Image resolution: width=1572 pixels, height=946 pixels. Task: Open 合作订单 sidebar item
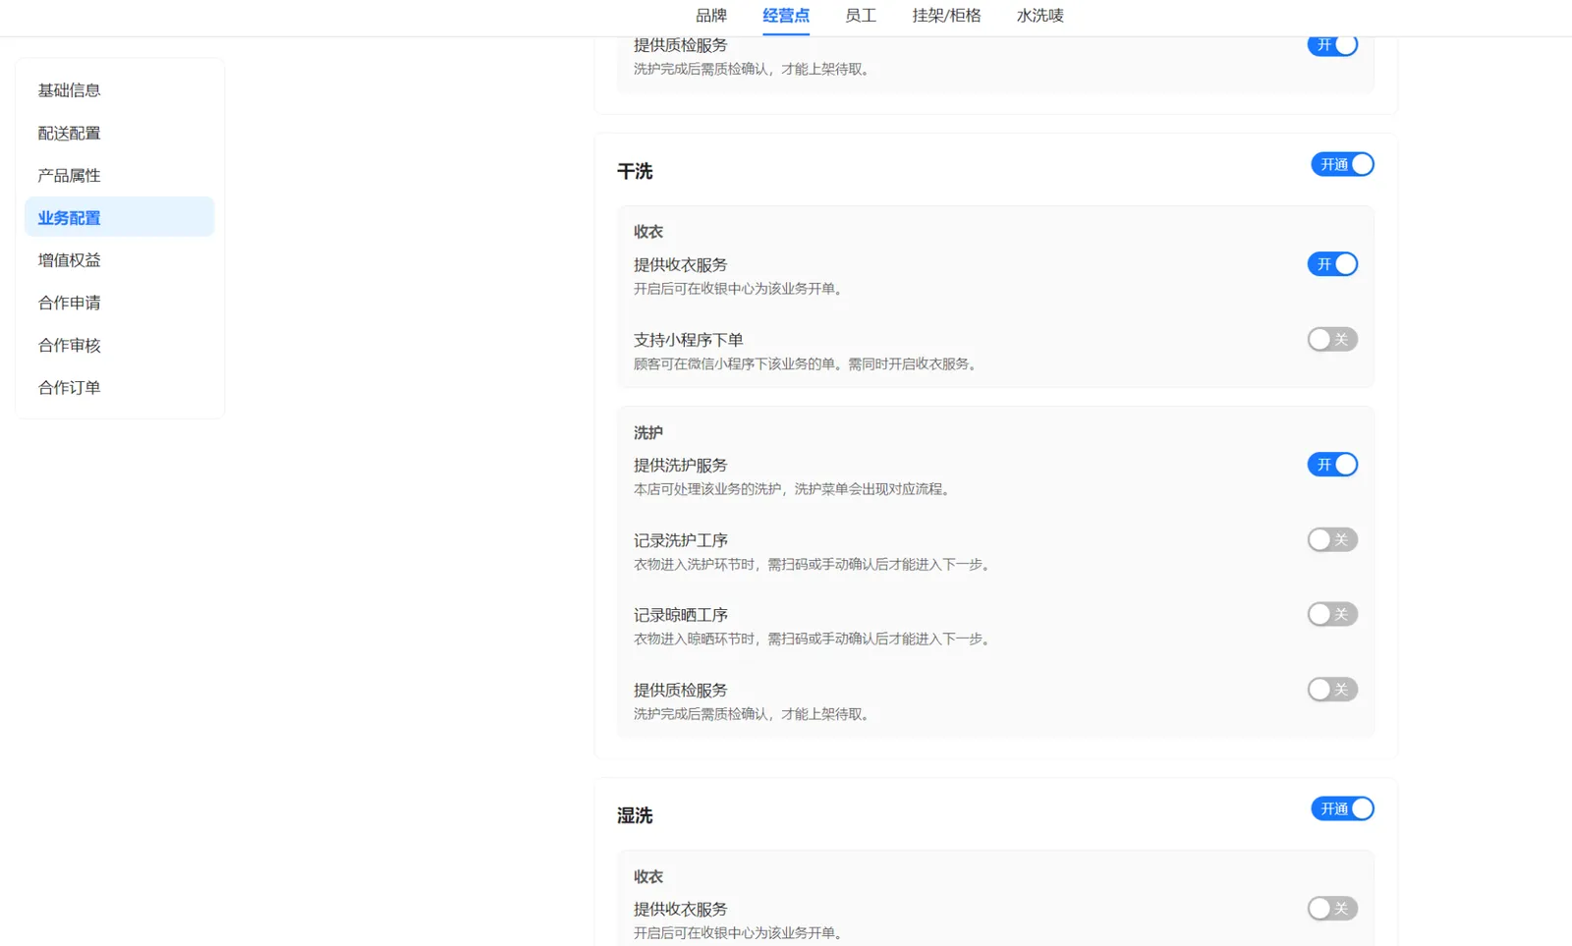tap(119, 387)
